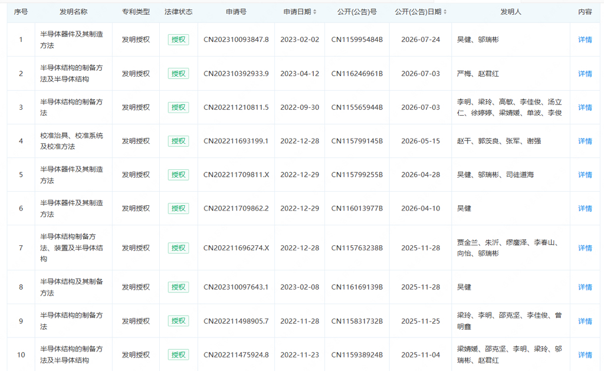The width and height of the screenshot is (604, 371).
Task: Select application number CN202310093847.8
Action: click(236, 40)
